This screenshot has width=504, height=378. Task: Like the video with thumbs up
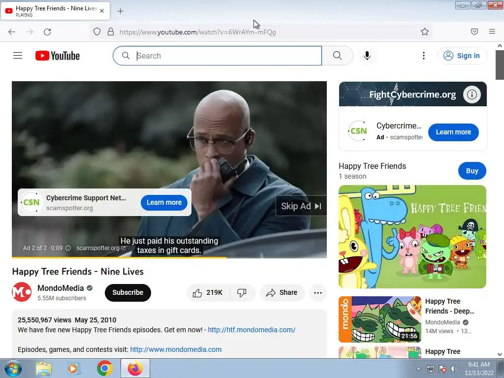(208, 292)
